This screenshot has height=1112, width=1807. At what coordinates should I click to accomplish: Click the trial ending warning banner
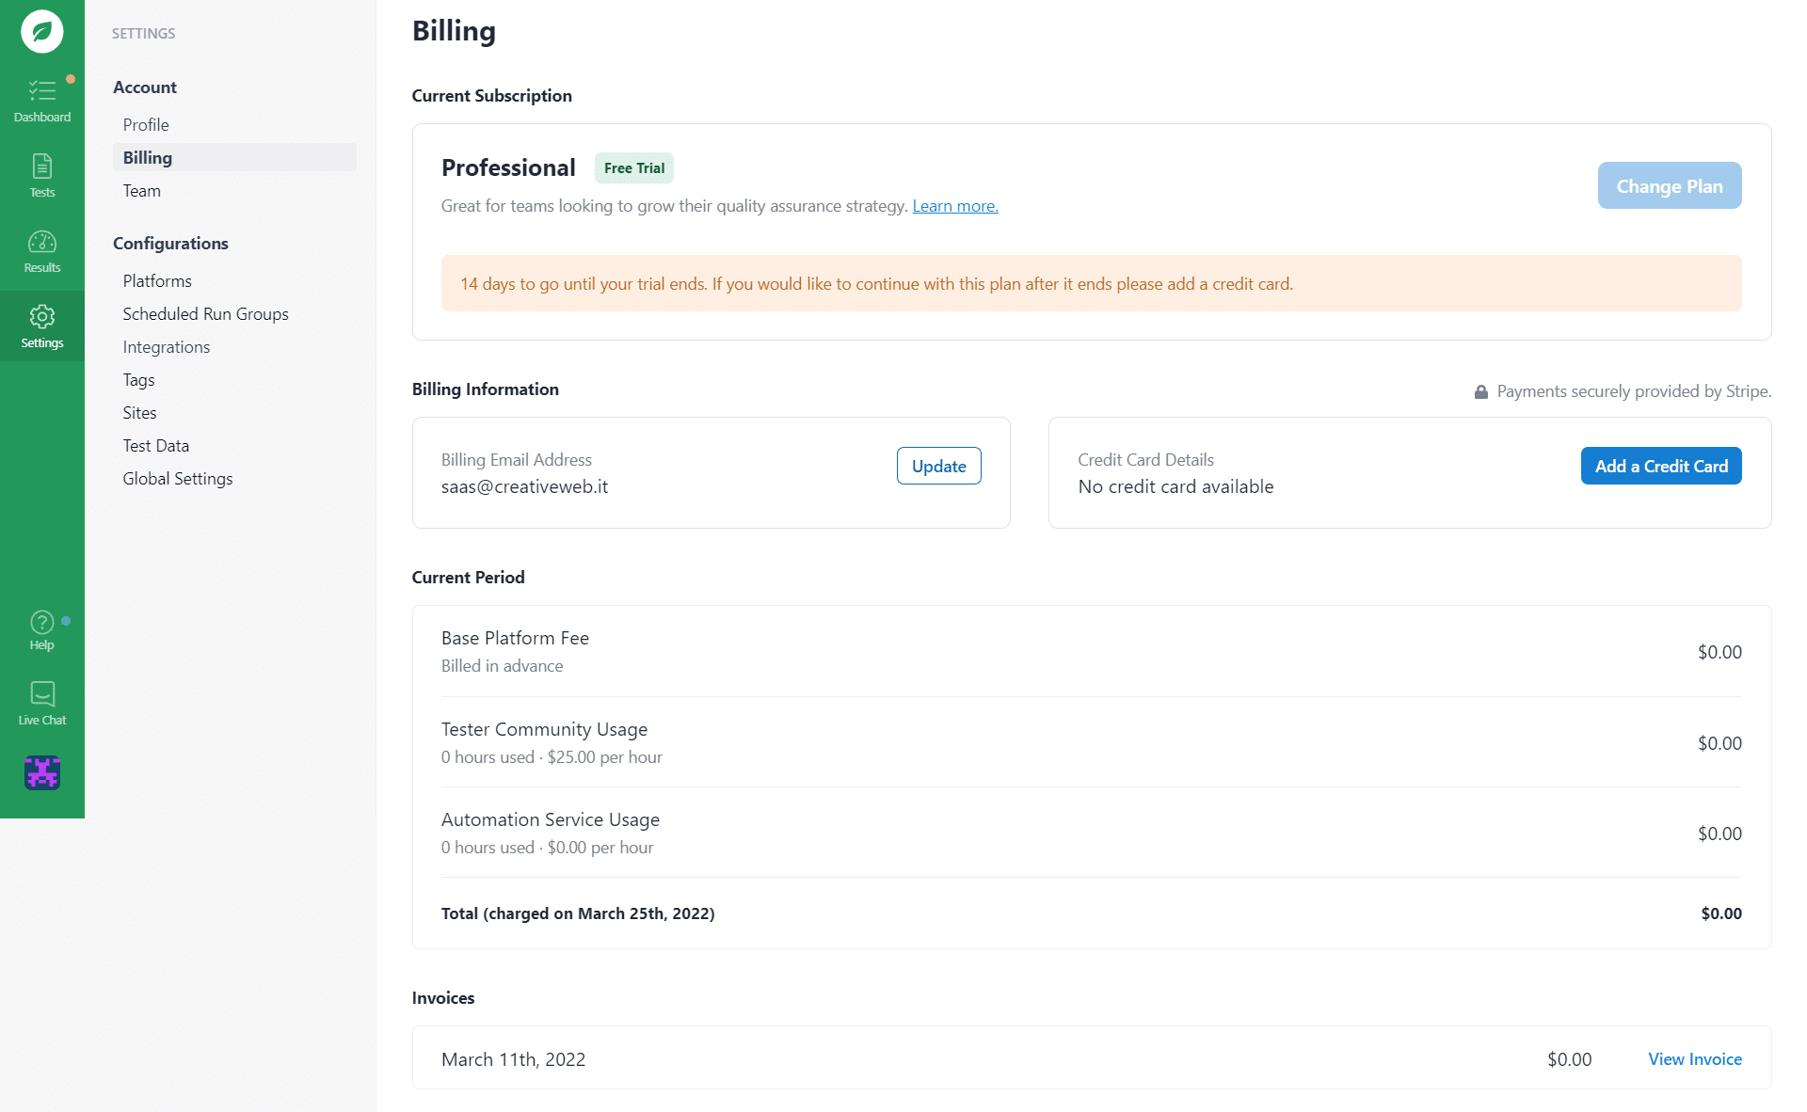[1092, 283]
